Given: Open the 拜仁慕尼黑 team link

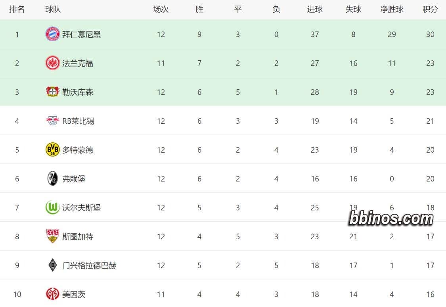Looking at the screenshot, I should click(82, 35).
